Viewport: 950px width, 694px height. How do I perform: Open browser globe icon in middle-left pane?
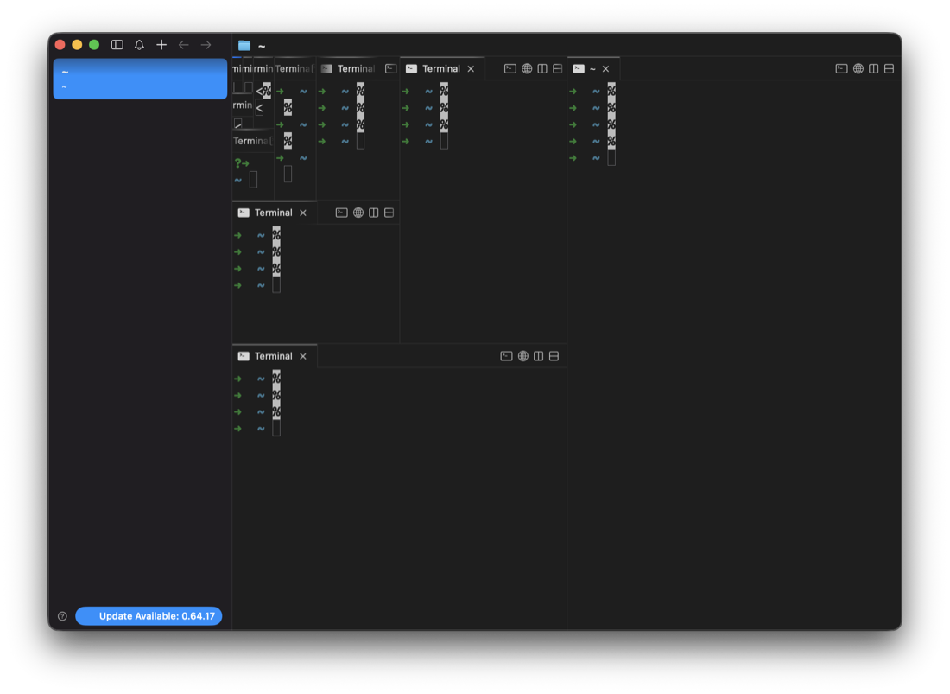(358, 213)
